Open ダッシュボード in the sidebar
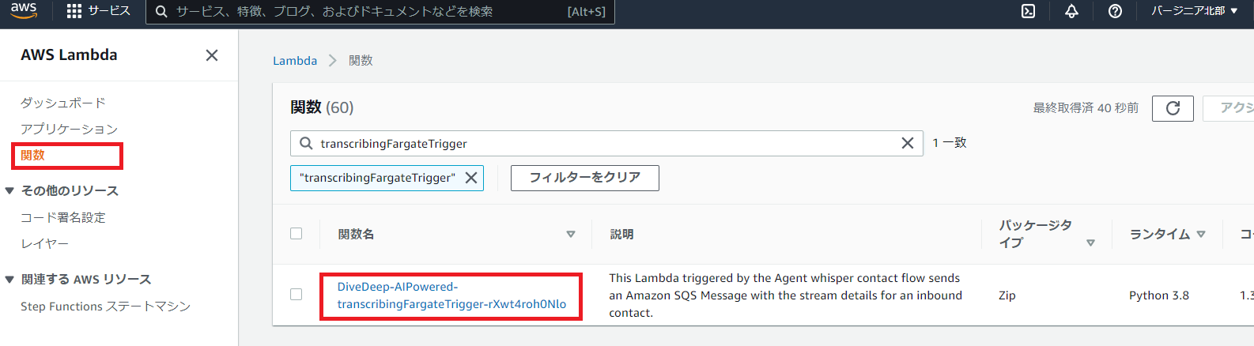The width and height of the screenshot is (1254, 346). coord(63,103)
